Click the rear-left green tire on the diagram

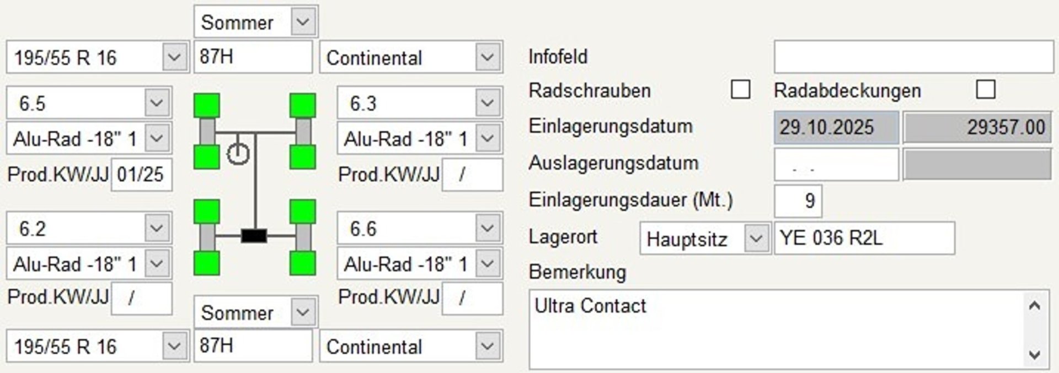[x=207, y=212]
